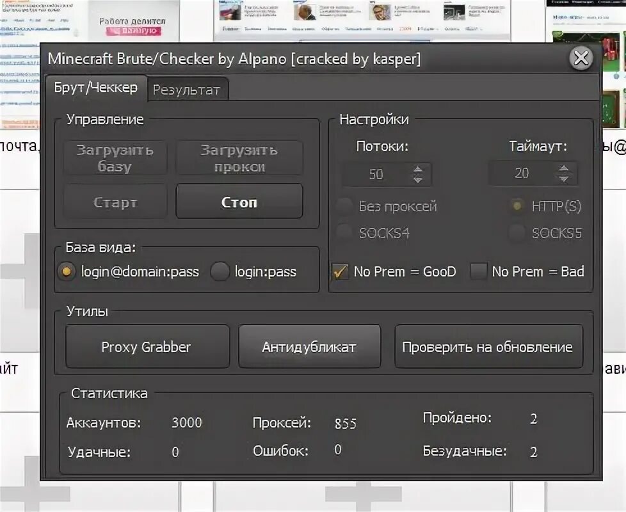Increase the Потоки value with up arrow

click(418, 169)
